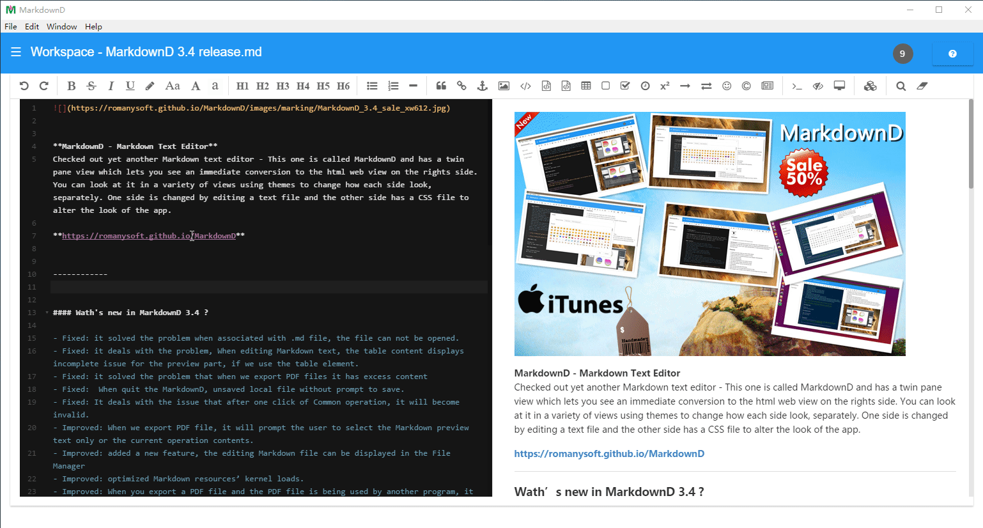Open the Edit menu
Screen dimensions: 983x528
[32, 26]
